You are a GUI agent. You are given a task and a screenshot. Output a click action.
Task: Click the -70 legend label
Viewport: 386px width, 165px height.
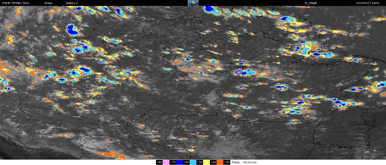tap(173, 162)
